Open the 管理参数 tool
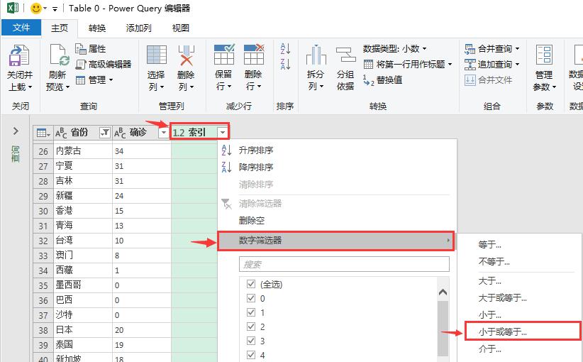This screenshot has height=362, width=583. [544, 56]
